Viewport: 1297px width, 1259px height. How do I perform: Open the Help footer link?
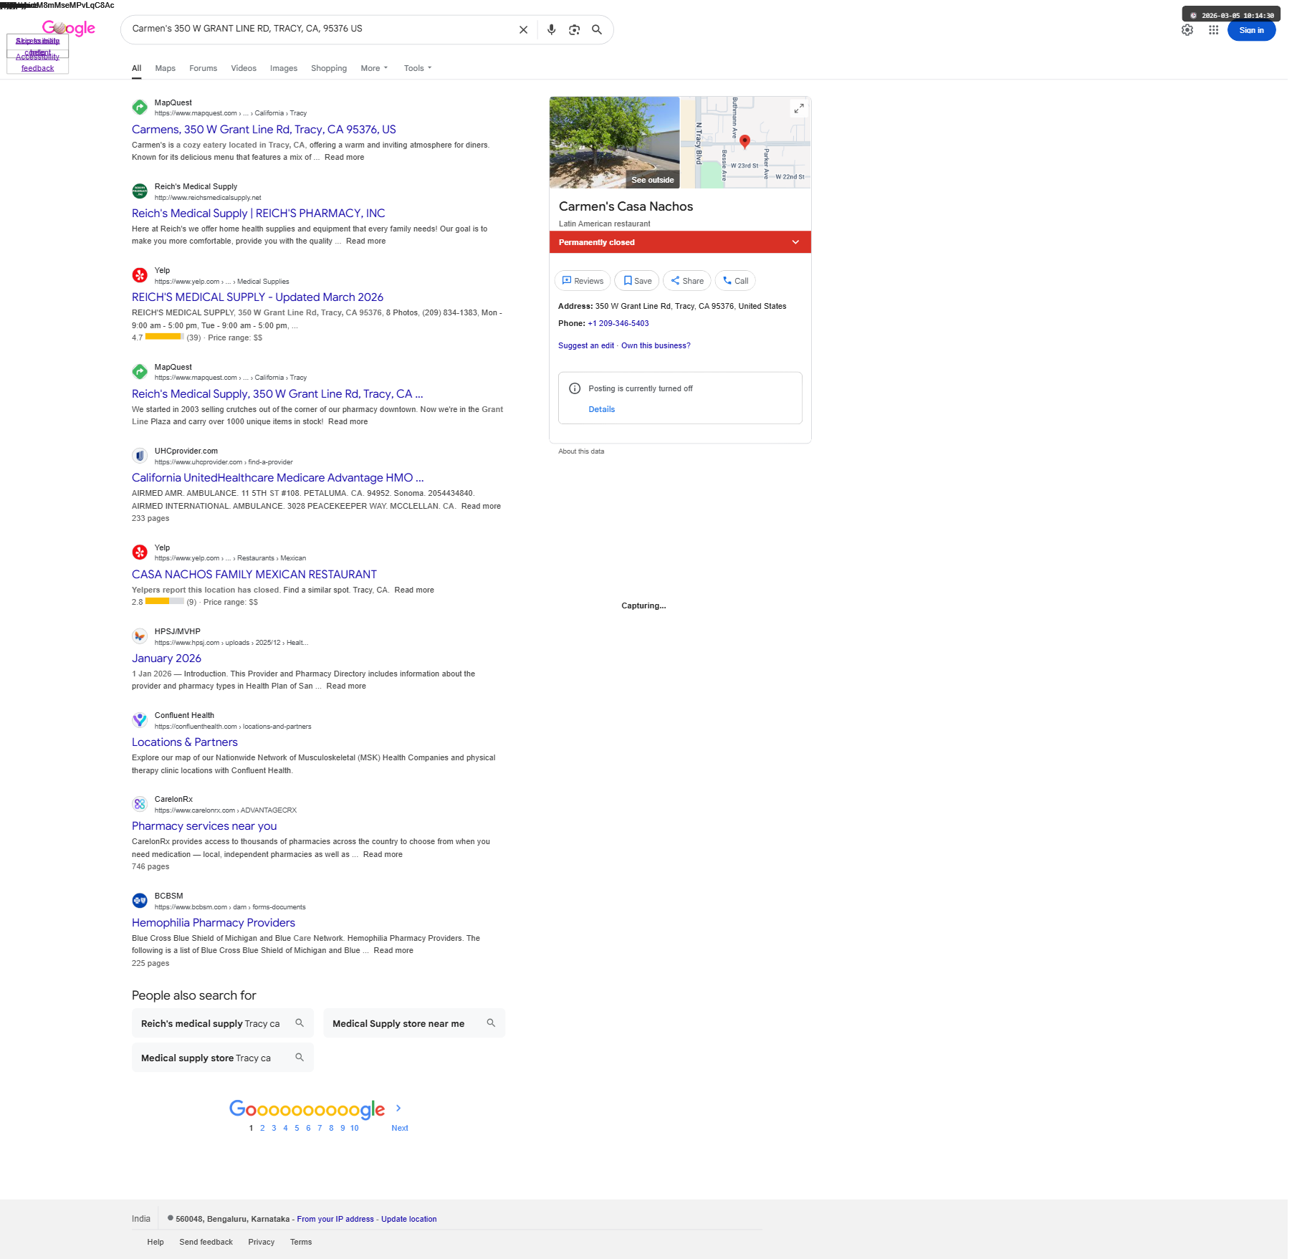(155, 1242)
